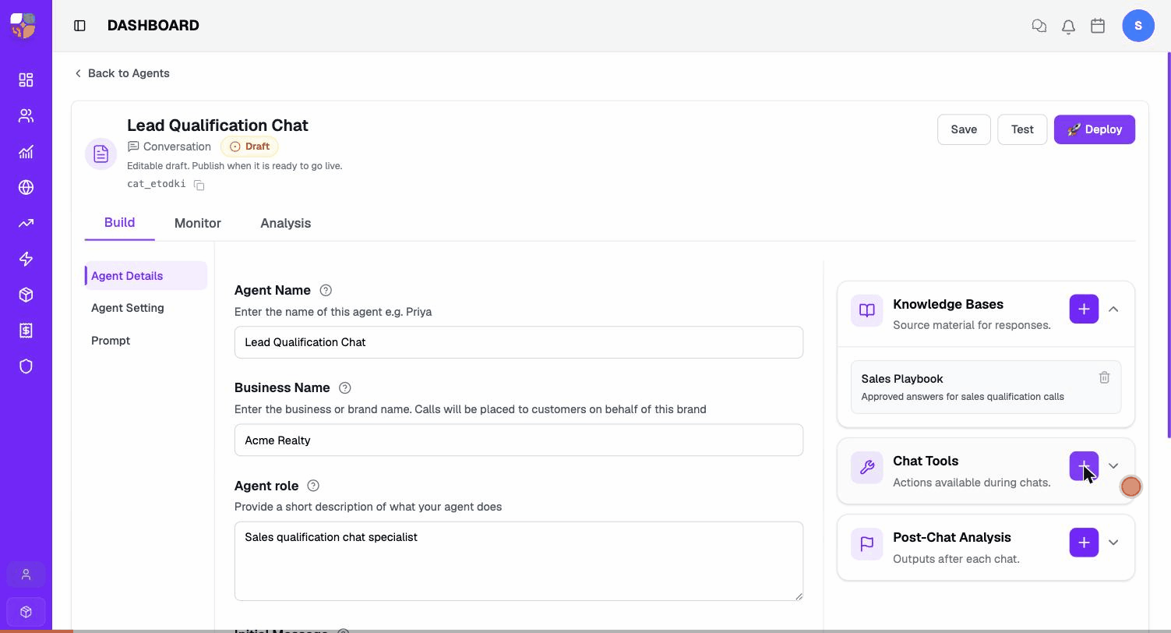Toggle the sidebar panel icon
The image size is (1171, 633).
point(79,26)
